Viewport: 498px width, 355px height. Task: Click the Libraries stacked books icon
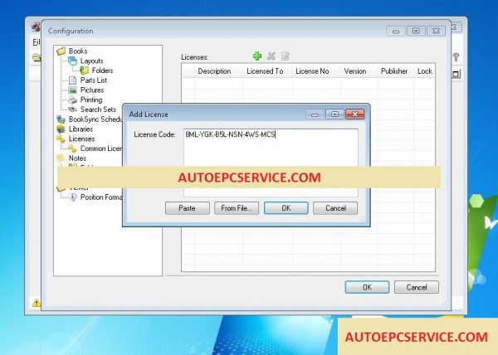tap(61, 129)
